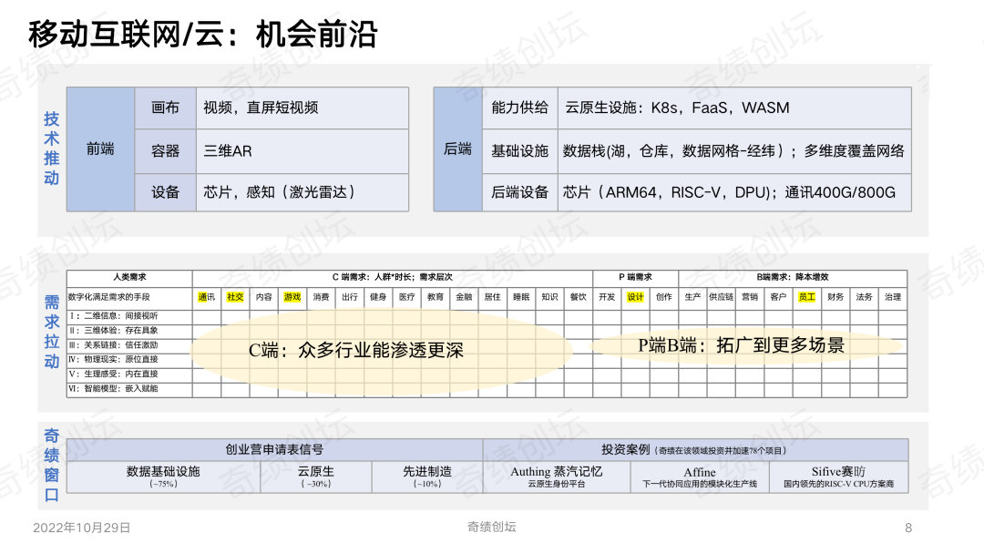The height and width of the screenshot is (554, 984).
Task: Click the 创作 column header
Action: 664,297
